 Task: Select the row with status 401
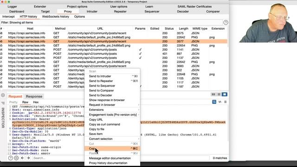click(114, 54)
